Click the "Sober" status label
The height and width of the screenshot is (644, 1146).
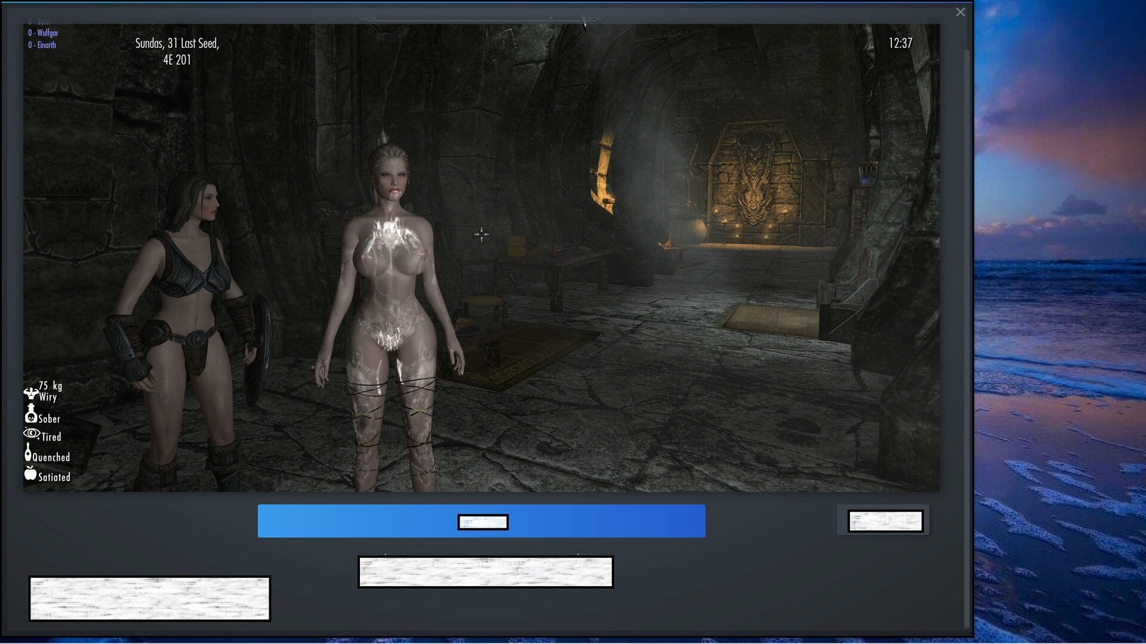pos(50,419)
